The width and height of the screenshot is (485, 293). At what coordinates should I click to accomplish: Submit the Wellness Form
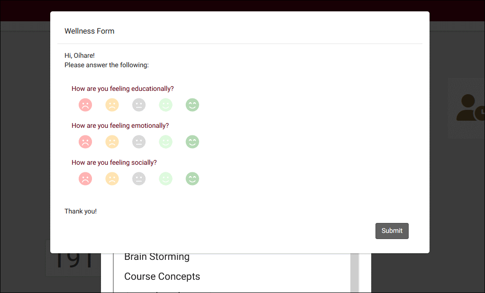(x=392, y=231)
